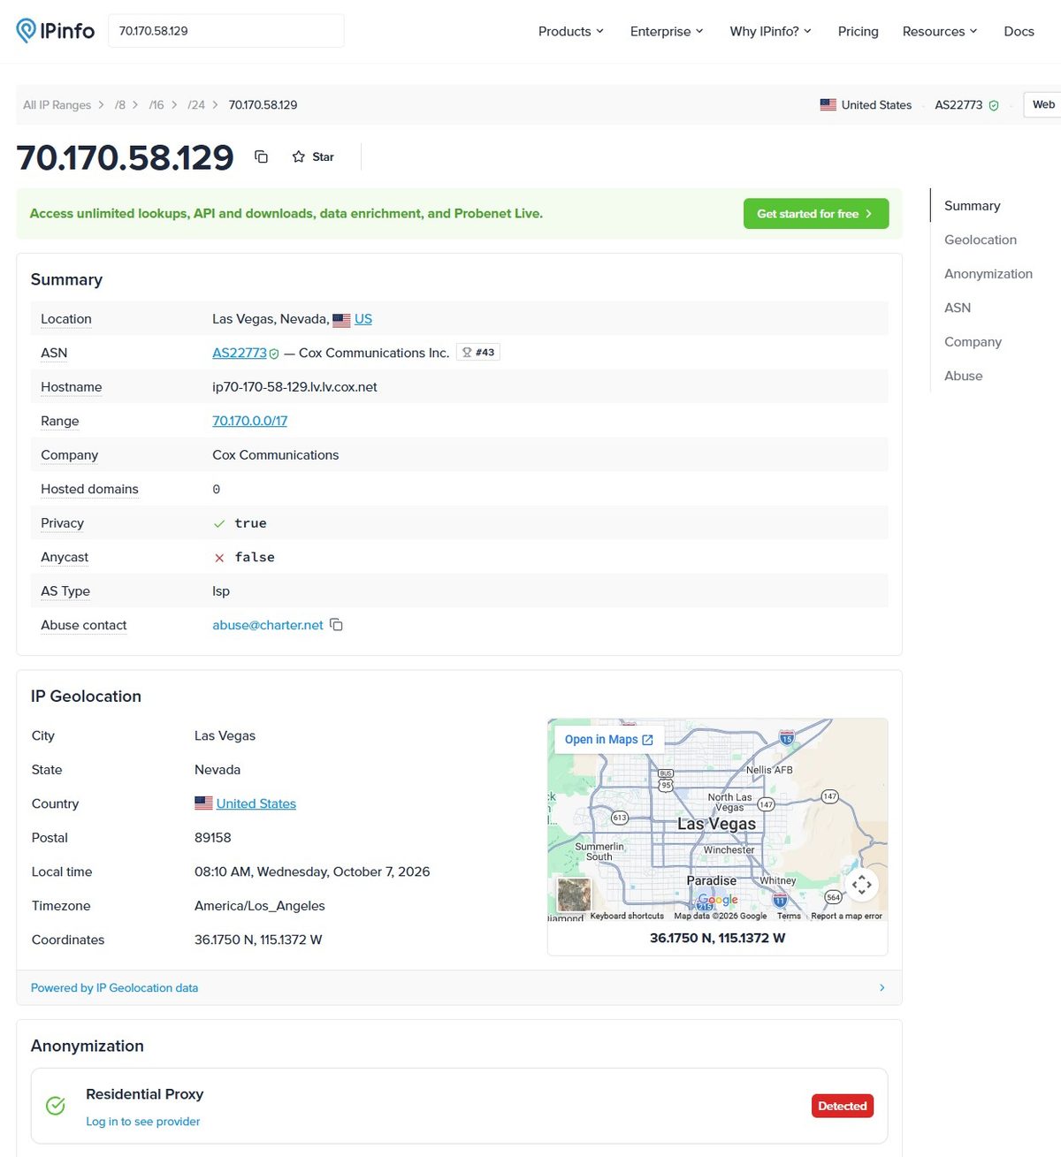Viewport: 1061px width, 1157px height.
Task: Click the IP search input field
Action: [x=226, y=31]
